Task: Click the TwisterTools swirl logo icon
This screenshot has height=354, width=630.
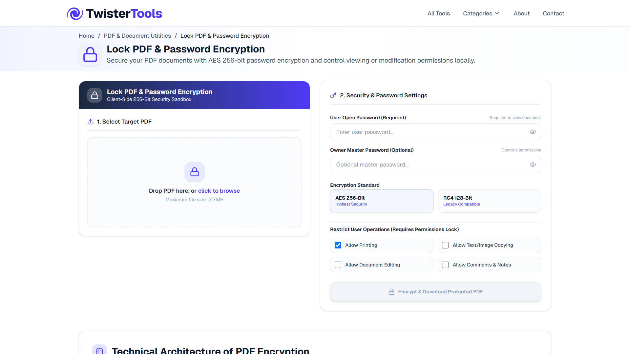Action: pos(75,13)
